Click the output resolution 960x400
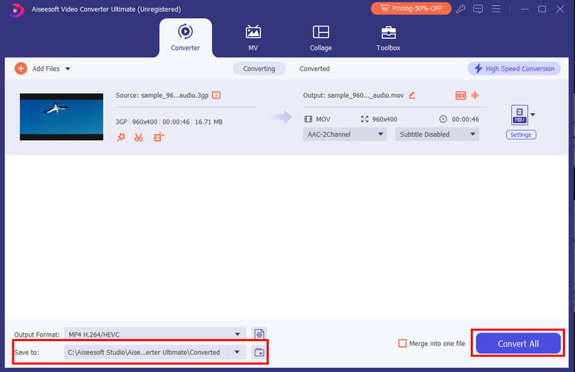 pyautogui.click(x=385, y=119)
